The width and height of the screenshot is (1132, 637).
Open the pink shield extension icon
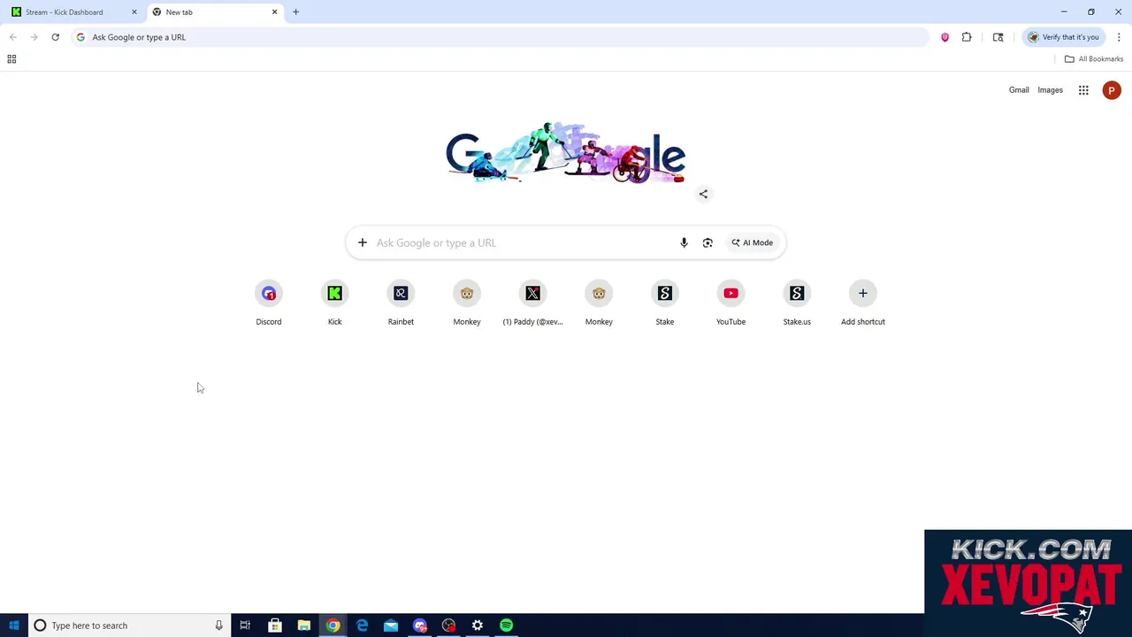click(945, 37)
